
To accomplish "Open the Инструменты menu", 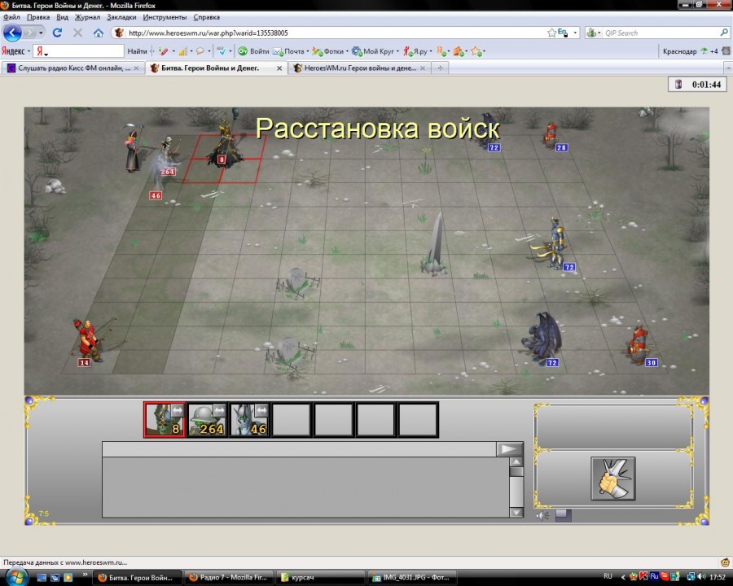I will [165, 17].
